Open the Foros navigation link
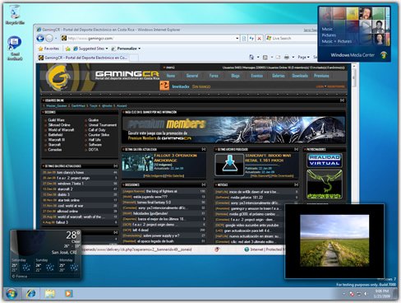Screen dimensions: 401x303 (214, 76)
